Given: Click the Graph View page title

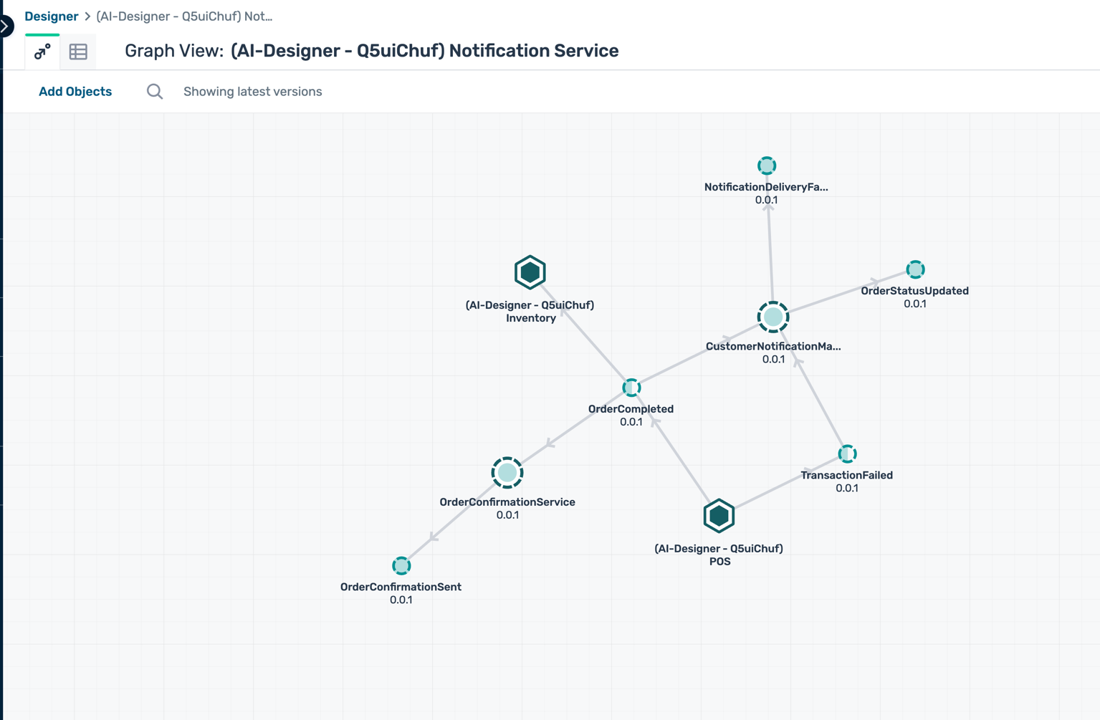Looking at the screenshot, I should (371, 51).
